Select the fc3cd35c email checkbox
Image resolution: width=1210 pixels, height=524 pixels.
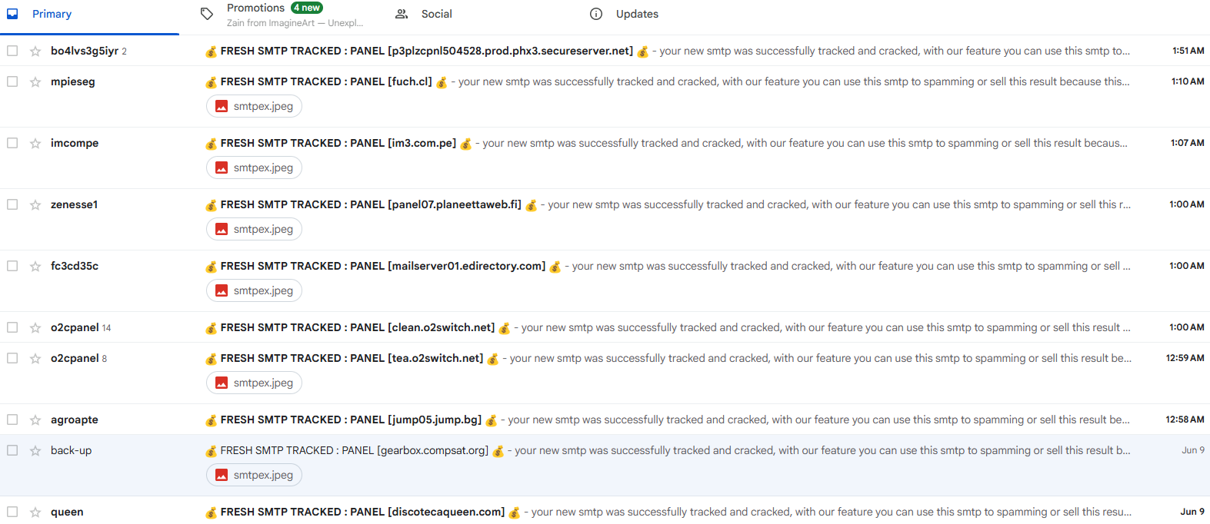click(12, 266)
